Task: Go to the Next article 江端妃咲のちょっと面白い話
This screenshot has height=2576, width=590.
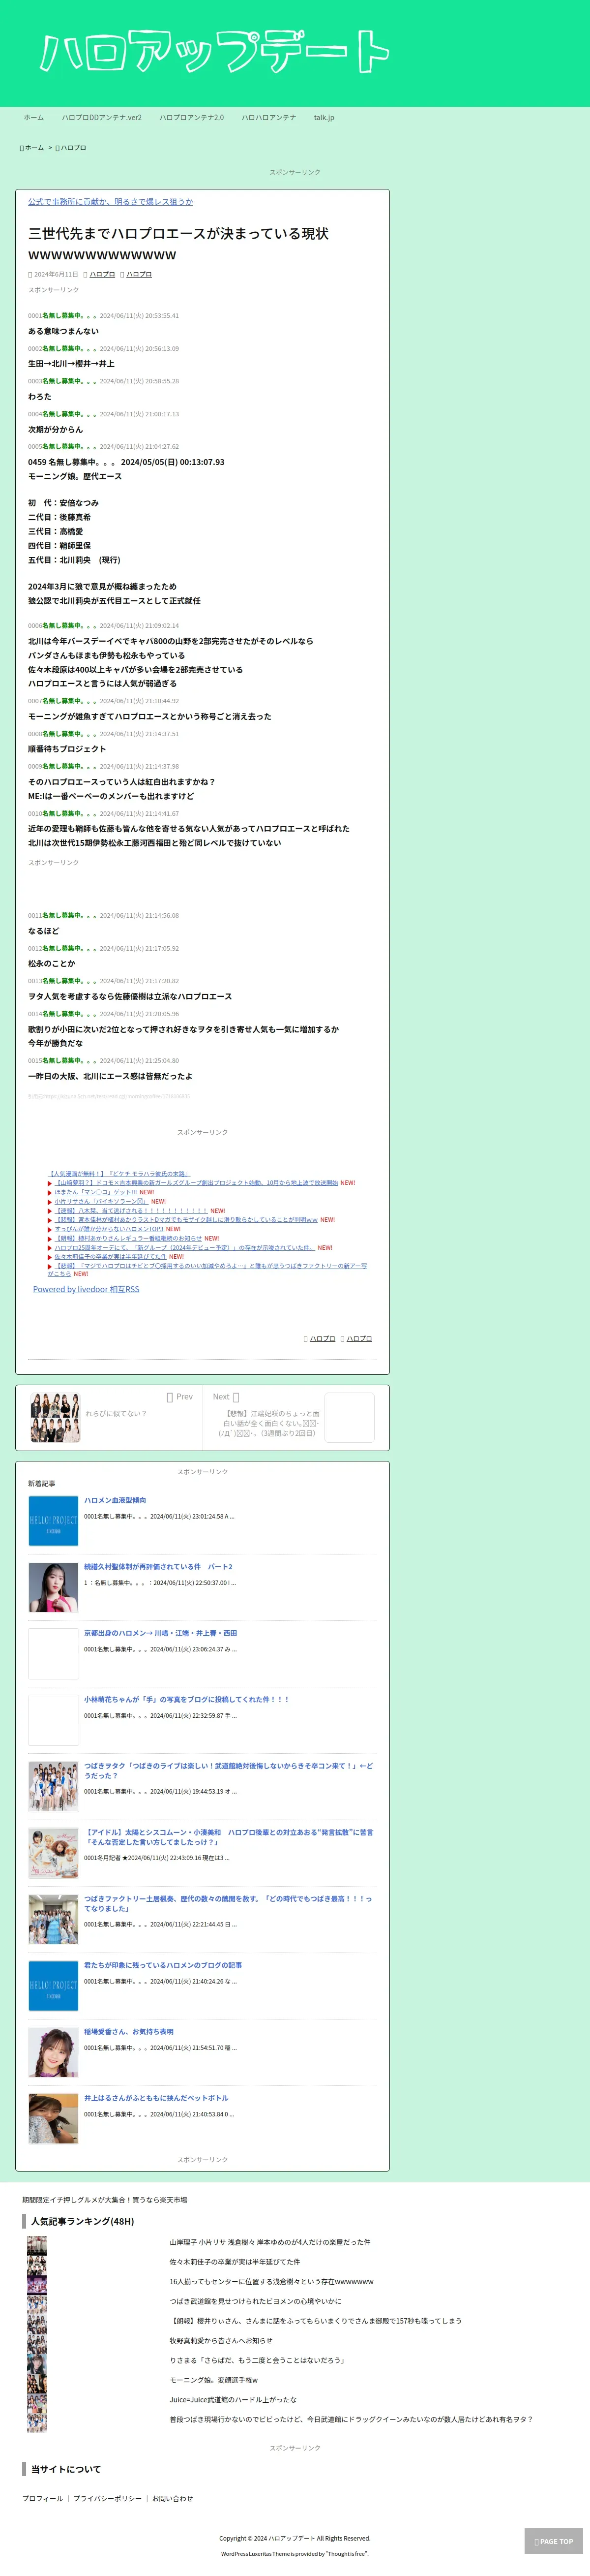Action: click(269, 1423)
